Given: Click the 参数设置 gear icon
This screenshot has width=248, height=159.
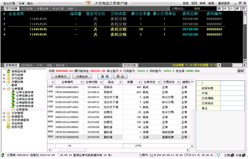Looking at the screenshot, I should (x=8, y=127).
